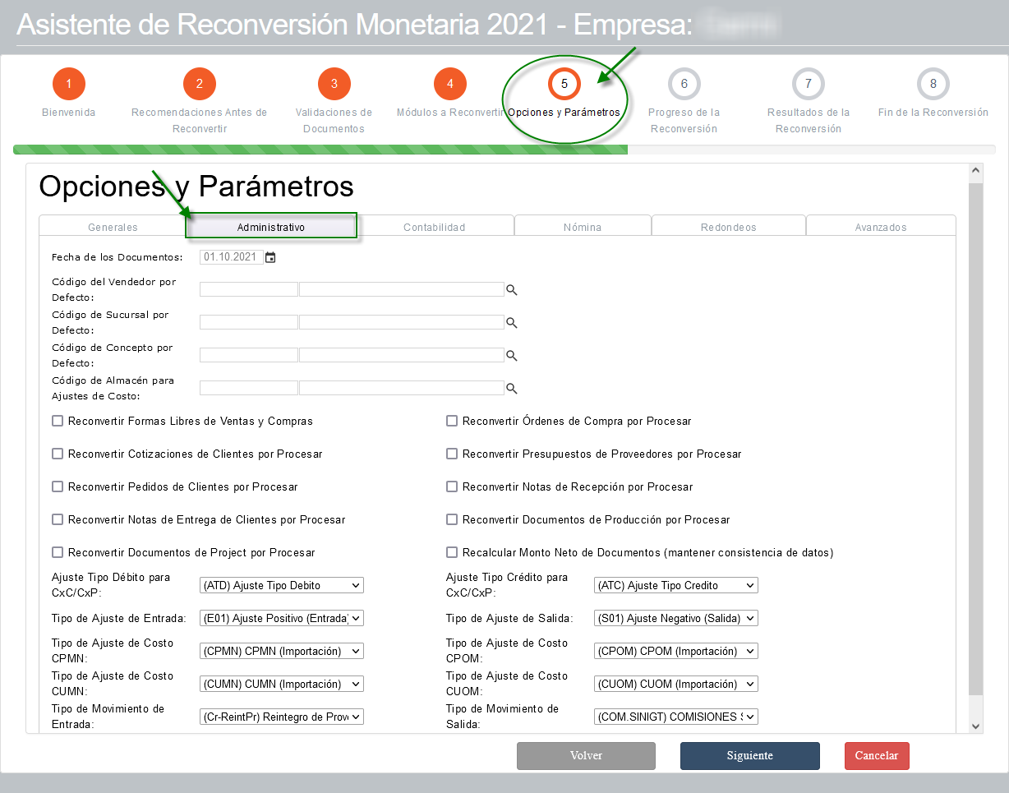Open the Redondeos tab
The height and width of the screenshot is (793, 1009).
[729, 227]
